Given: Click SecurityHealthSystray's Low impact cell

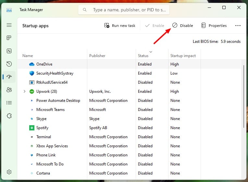Looking at the screenshot, I should [x=174, y=73].
